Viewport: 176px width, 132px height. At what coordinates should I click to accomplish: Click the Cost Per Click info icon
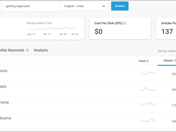[x=125, y=23]
